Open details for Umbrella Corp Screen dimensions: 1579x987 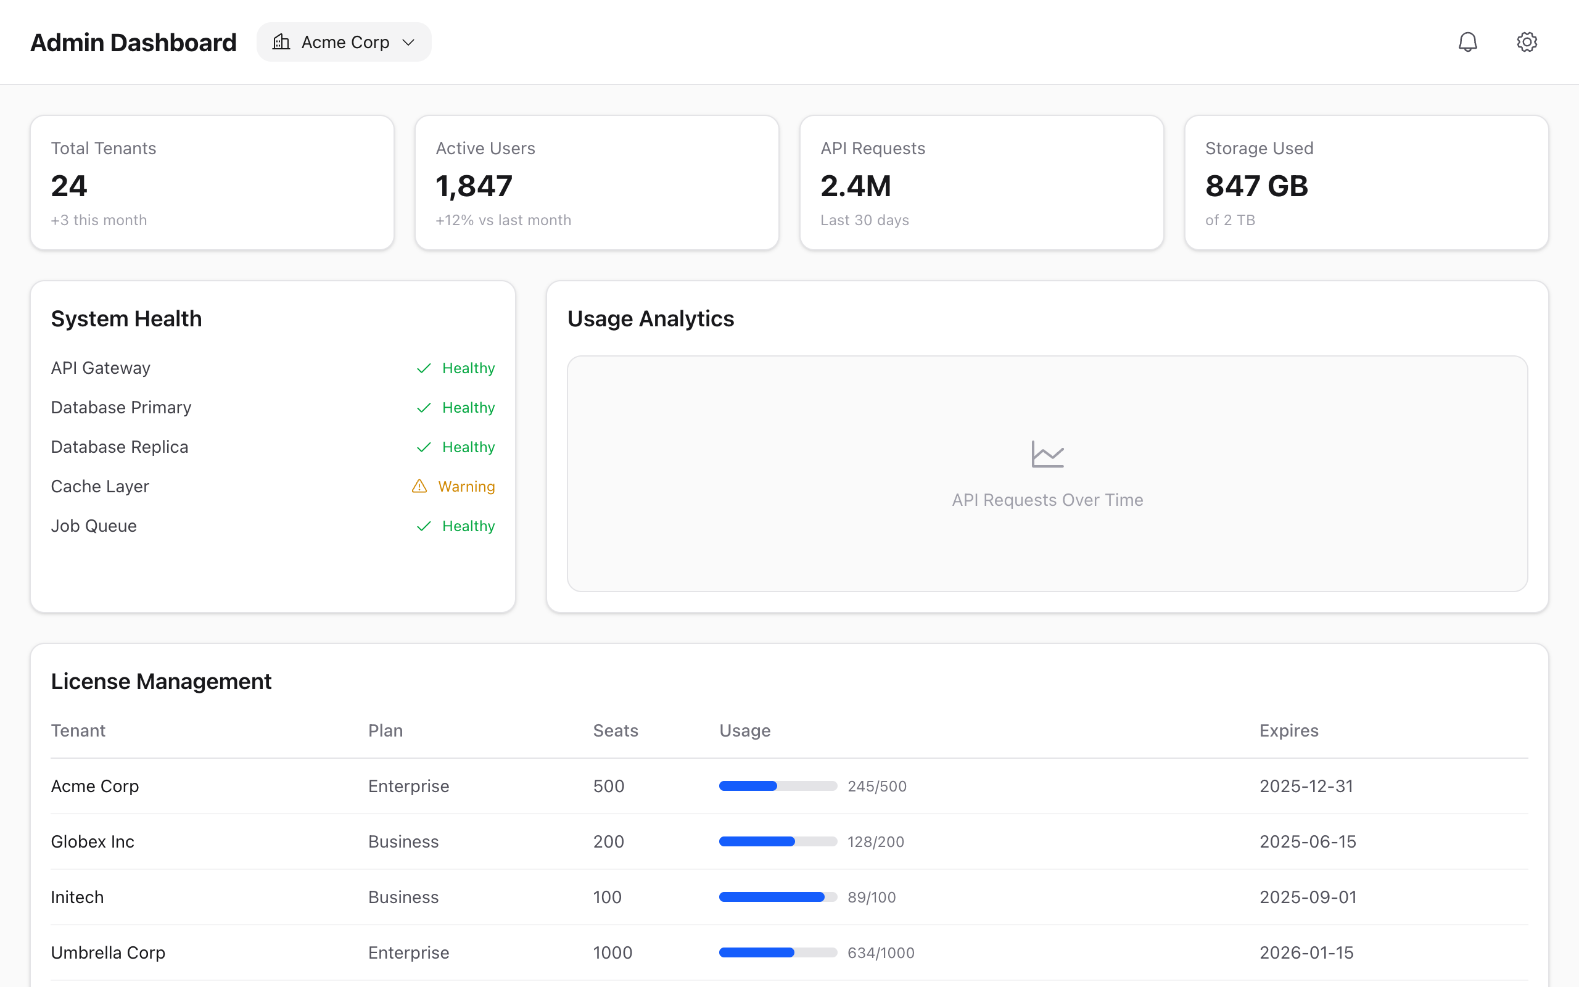(109, 952)
